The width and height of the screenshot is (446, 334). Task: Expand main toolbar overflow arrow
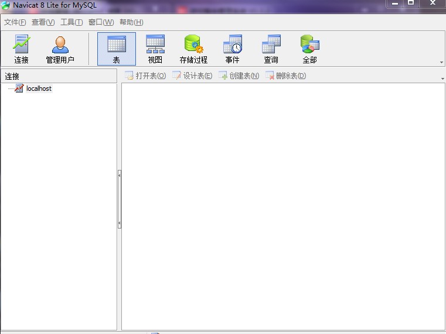441,62
